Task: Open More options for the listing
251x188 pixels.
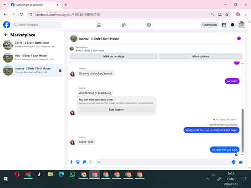Action: [x=200, y=56]
